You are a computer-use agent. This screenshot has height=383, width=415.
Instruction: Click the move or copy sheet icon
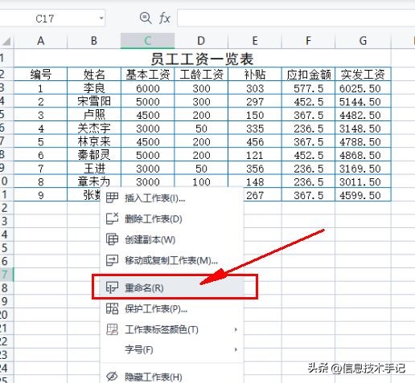[112, 260]
